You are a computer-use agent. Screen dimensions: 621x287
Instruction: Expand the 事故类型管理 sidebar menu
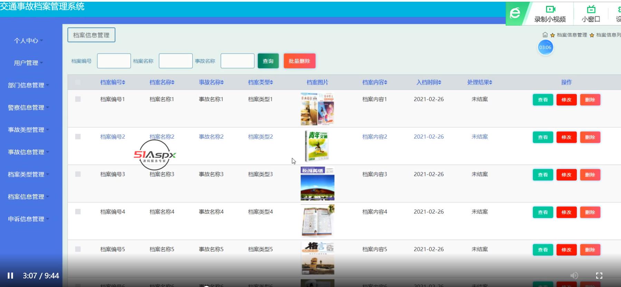(x=28, y=130)
